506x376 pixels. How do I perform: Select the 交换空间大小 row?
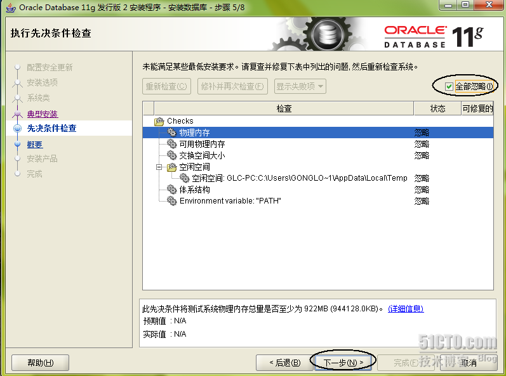318,155
